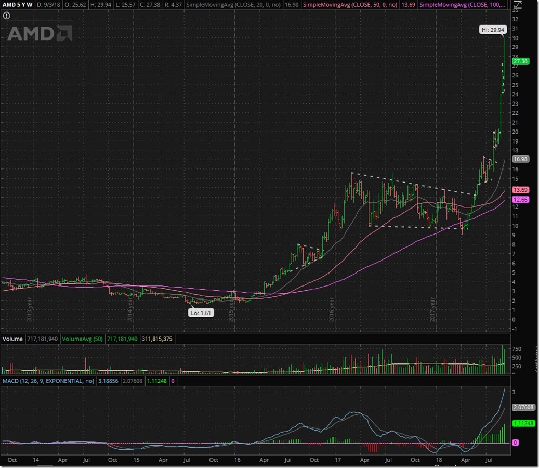Click the magenta 0 MACD axis label
539x468 pixels.
coord(515,443)
